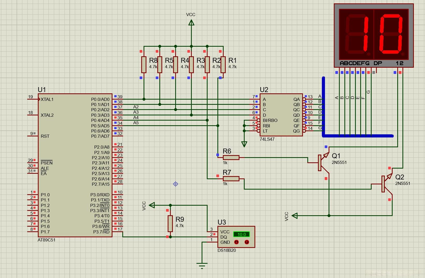
Task: Click the R6 reference label
Action: 227,151
